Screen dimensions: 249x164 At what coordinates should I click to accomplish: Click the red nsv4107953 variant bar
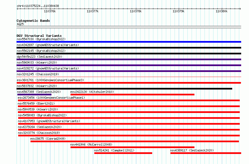[x=129, y=124]
